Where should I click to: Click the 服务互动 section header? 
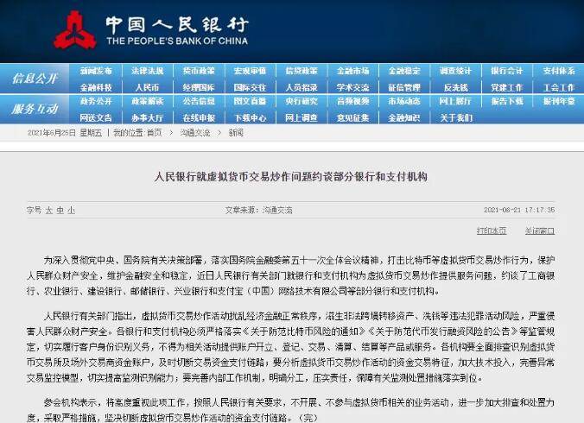(x=35, y=109)
